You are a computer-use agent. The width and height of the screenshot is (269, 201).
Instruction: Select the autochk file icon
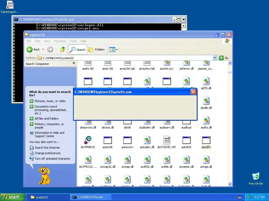107,140
